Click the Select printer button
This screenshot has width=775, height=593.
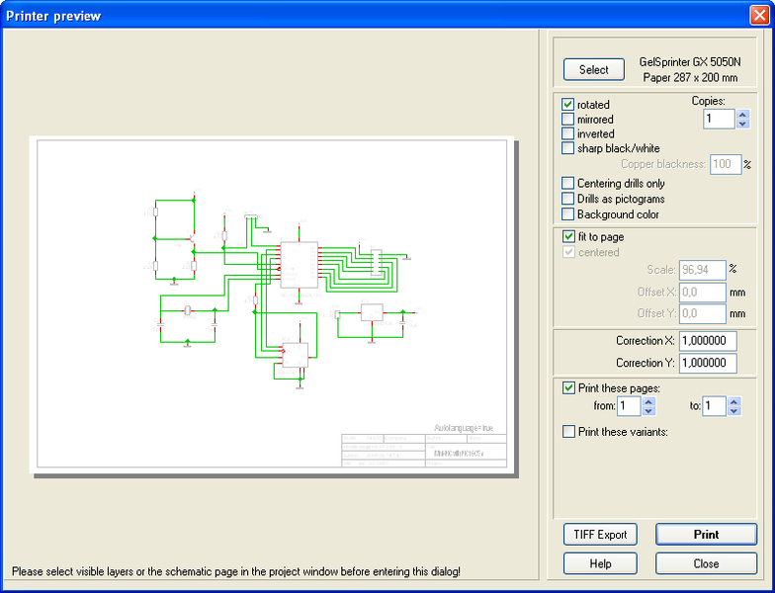click(593, 69)
